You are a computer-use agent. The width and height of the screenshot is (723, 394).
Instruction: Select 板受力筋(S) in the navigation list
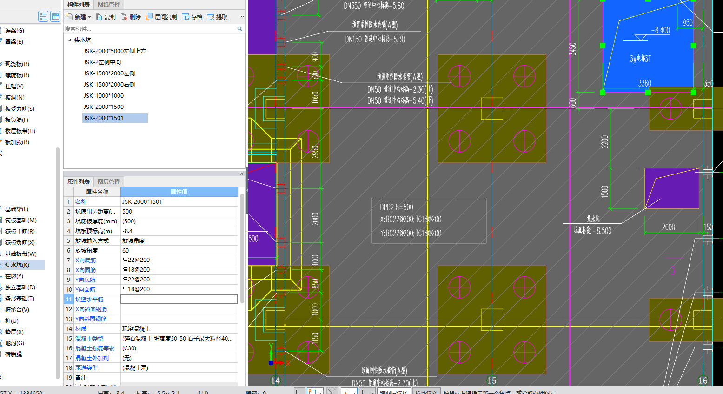click(20, 108)
